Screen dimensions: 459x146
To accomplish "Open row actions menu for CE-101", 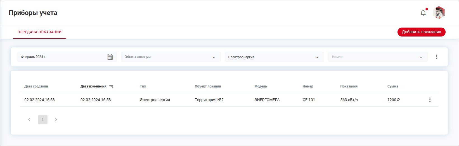I will [x=430, y=100].
